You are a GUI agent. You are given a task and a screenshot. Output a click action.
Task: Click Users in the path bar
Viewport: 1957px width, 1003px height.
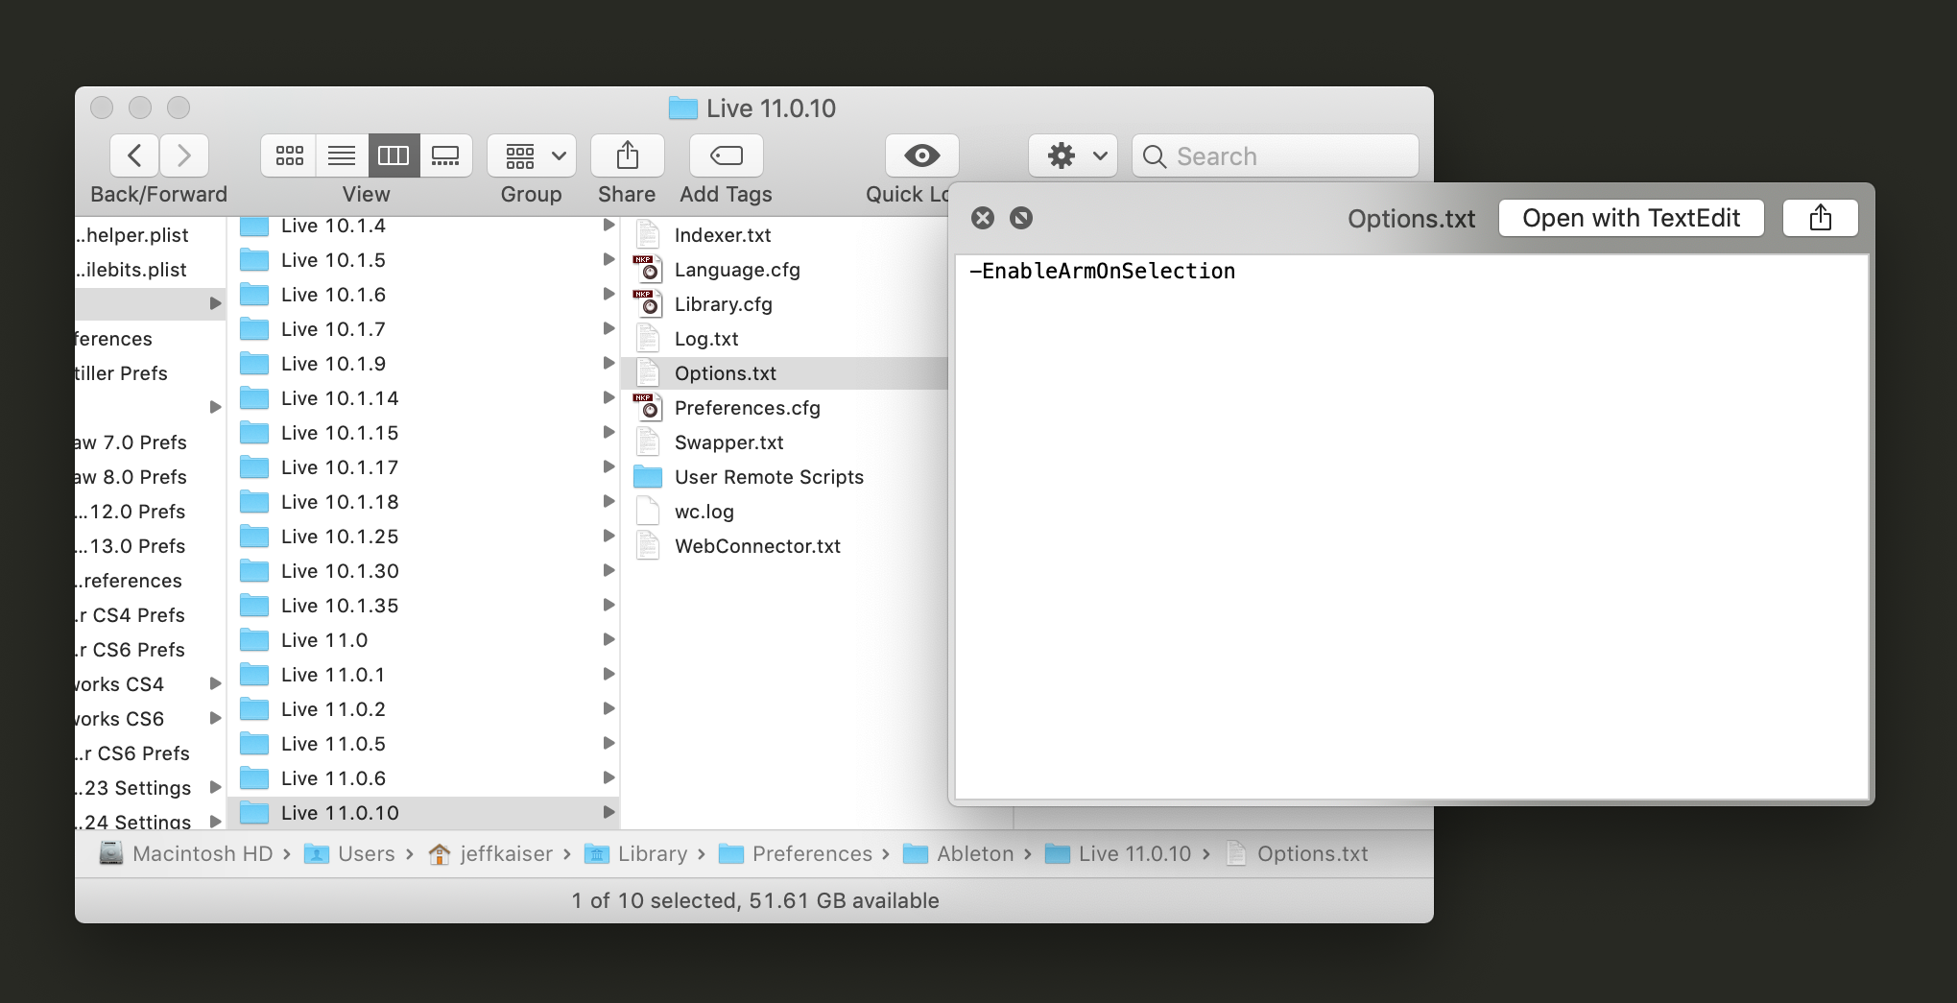[349, 853]
